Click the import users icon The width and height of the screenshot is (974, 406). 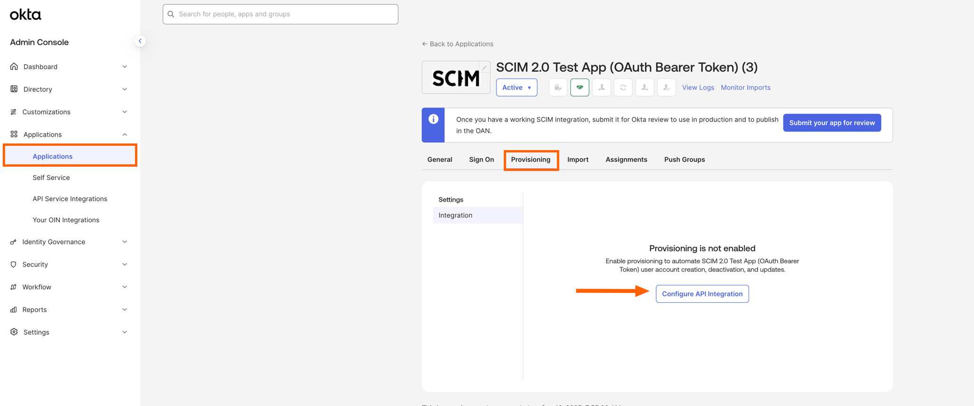[601, 88]
